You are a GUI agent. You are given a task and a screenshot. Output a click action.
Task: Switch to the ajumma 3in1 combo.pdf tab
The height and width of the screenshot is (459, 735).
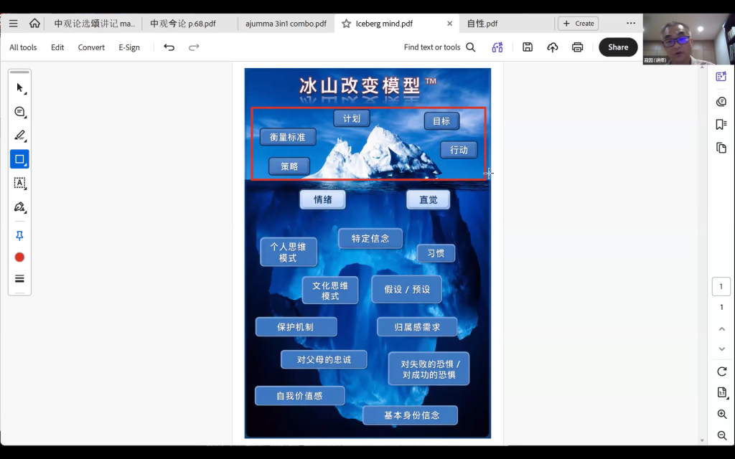286,24
